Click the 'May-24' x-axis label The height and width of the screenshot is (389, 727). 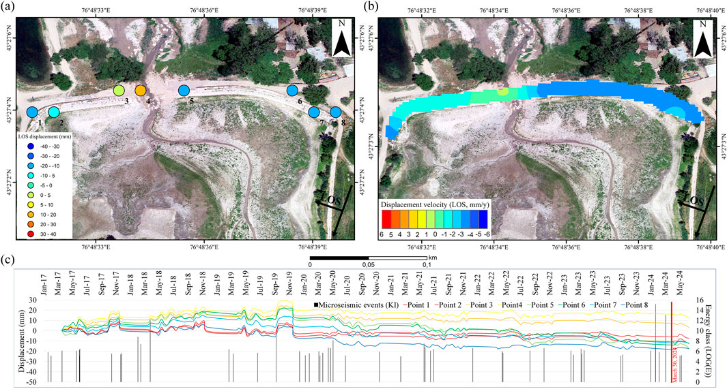pos(680,283)
